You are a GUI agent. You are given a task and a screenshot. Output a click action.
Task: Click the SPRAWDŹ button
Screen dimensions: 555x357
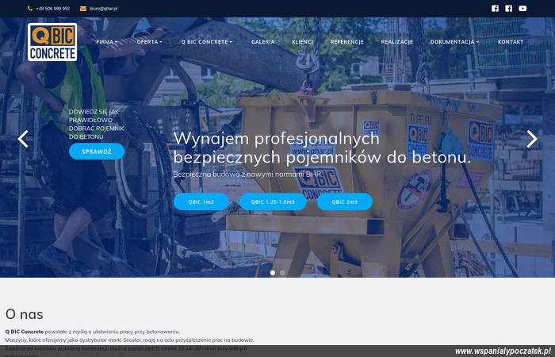[x=97, y=152]
